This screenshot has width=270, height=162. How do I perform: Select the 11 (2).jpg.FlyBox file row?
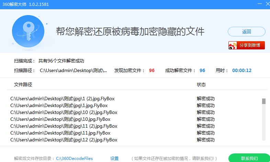[x=64, y=126]
